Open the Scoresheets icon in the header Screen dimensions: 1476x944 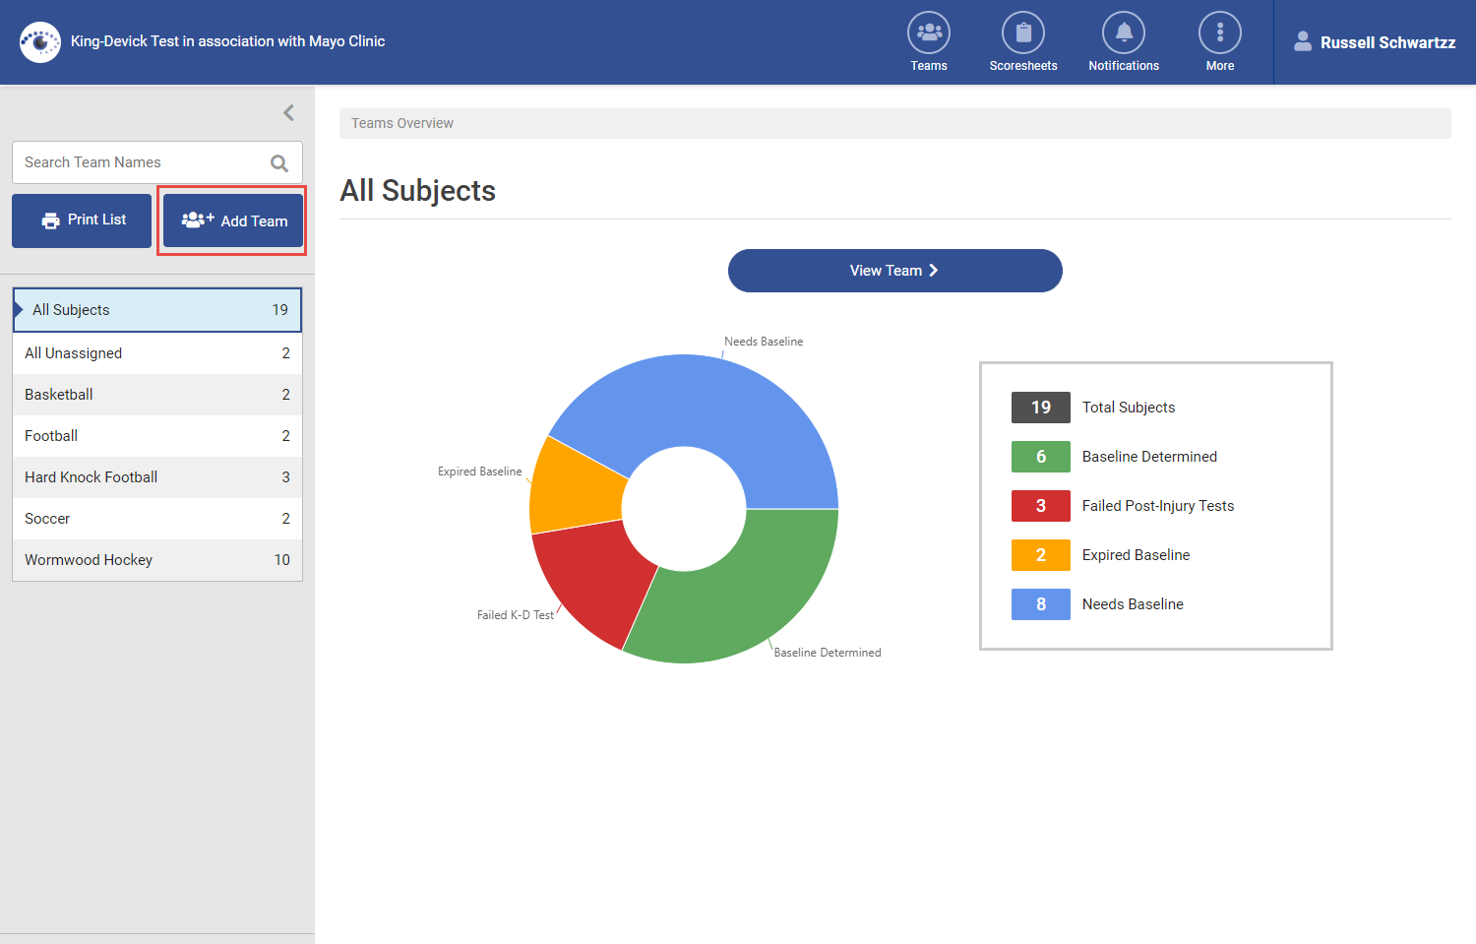click(x=1023, y=41)
